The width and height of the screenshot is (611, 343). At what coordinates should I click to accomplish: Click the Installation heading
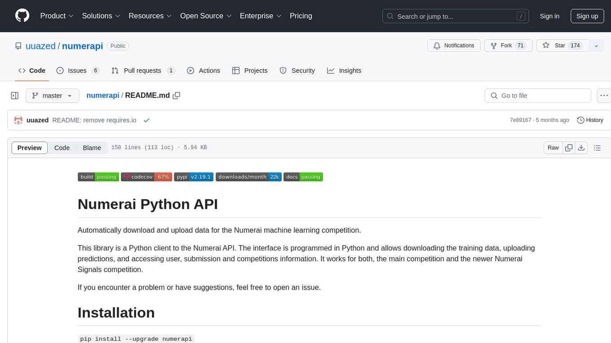tap(116, 312)
